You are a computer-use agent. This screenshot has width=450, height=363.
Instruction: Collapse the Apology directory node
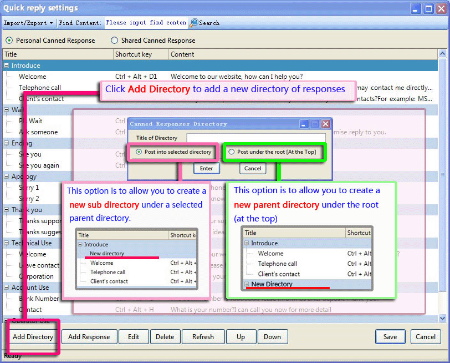coord(6,177)
